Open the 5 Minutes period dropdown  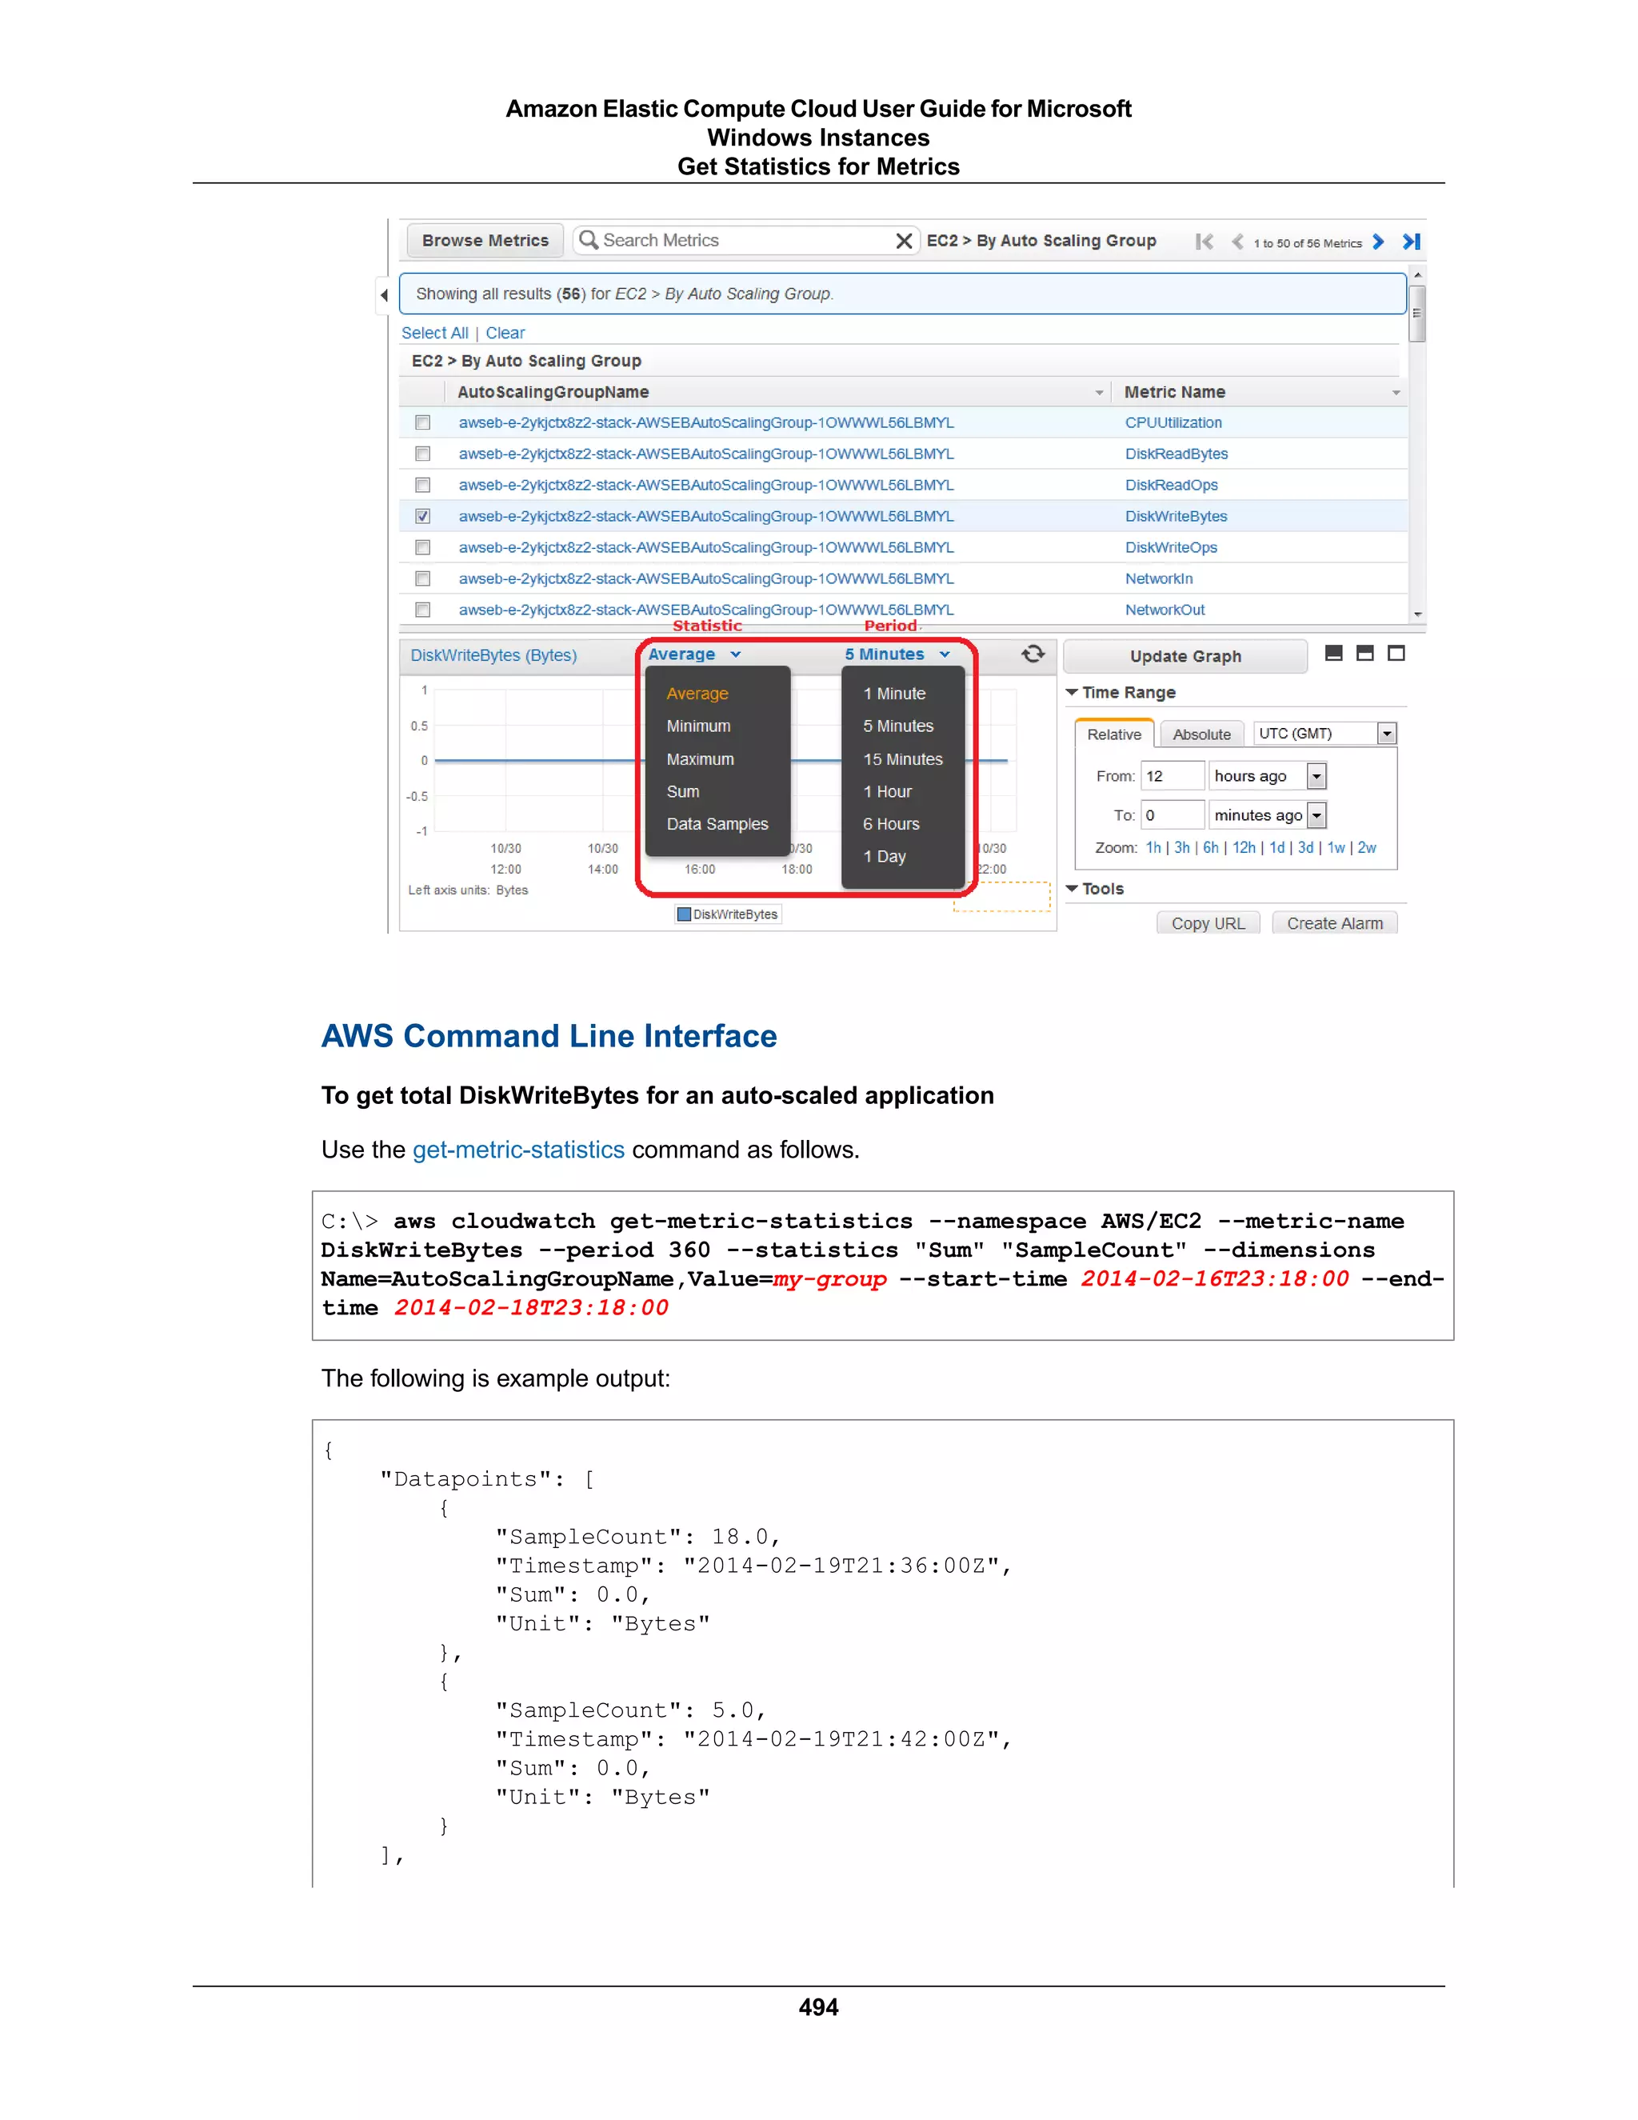(x=897, y=654)
